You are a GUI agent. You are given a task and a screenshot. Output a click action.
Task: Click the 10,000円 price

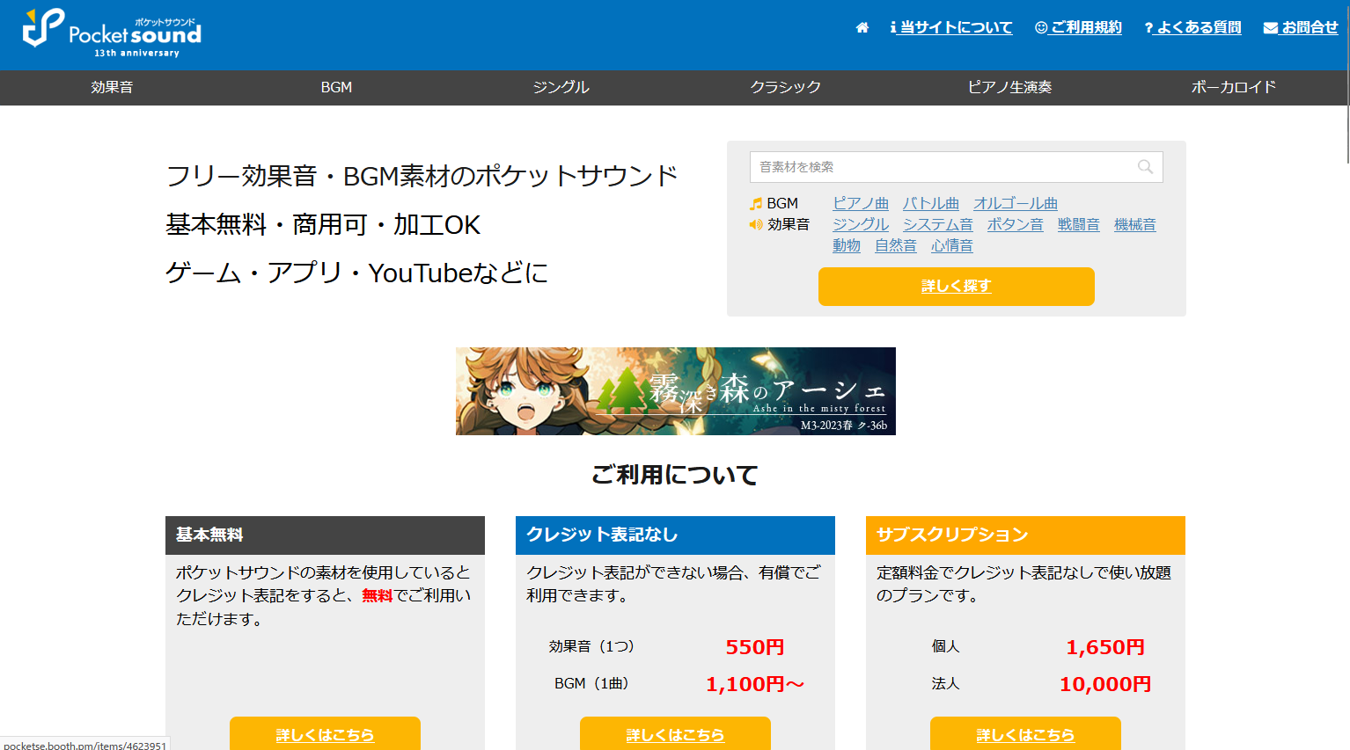tap(1105, 684)
